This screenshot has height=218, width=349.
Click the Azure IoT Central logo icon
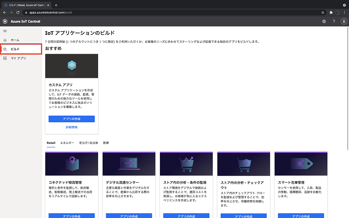point(5,21)
